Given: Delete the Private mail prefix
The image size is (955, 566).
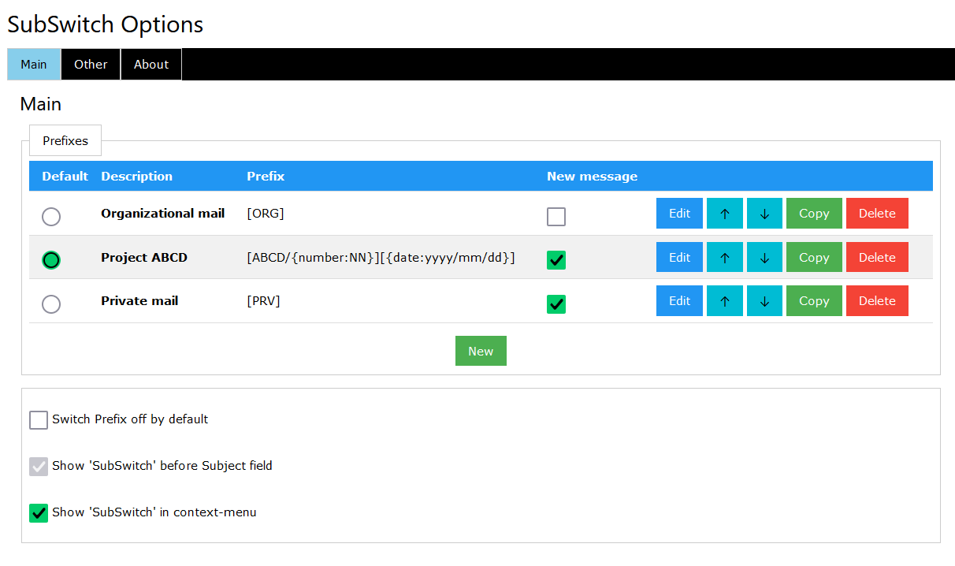Looking at the screenshot, I should pyautogui.click(x=877, y=300).
